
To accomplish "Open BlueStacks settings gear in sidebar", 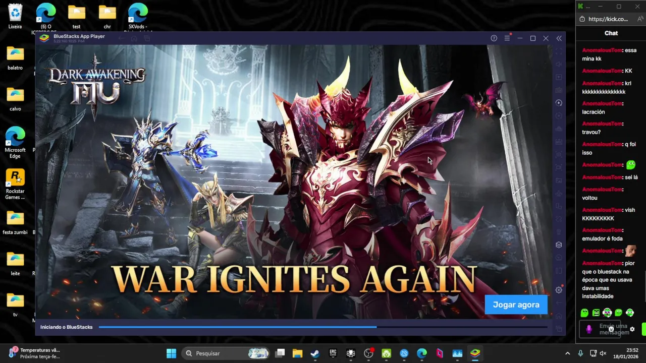I will (559, 290).
